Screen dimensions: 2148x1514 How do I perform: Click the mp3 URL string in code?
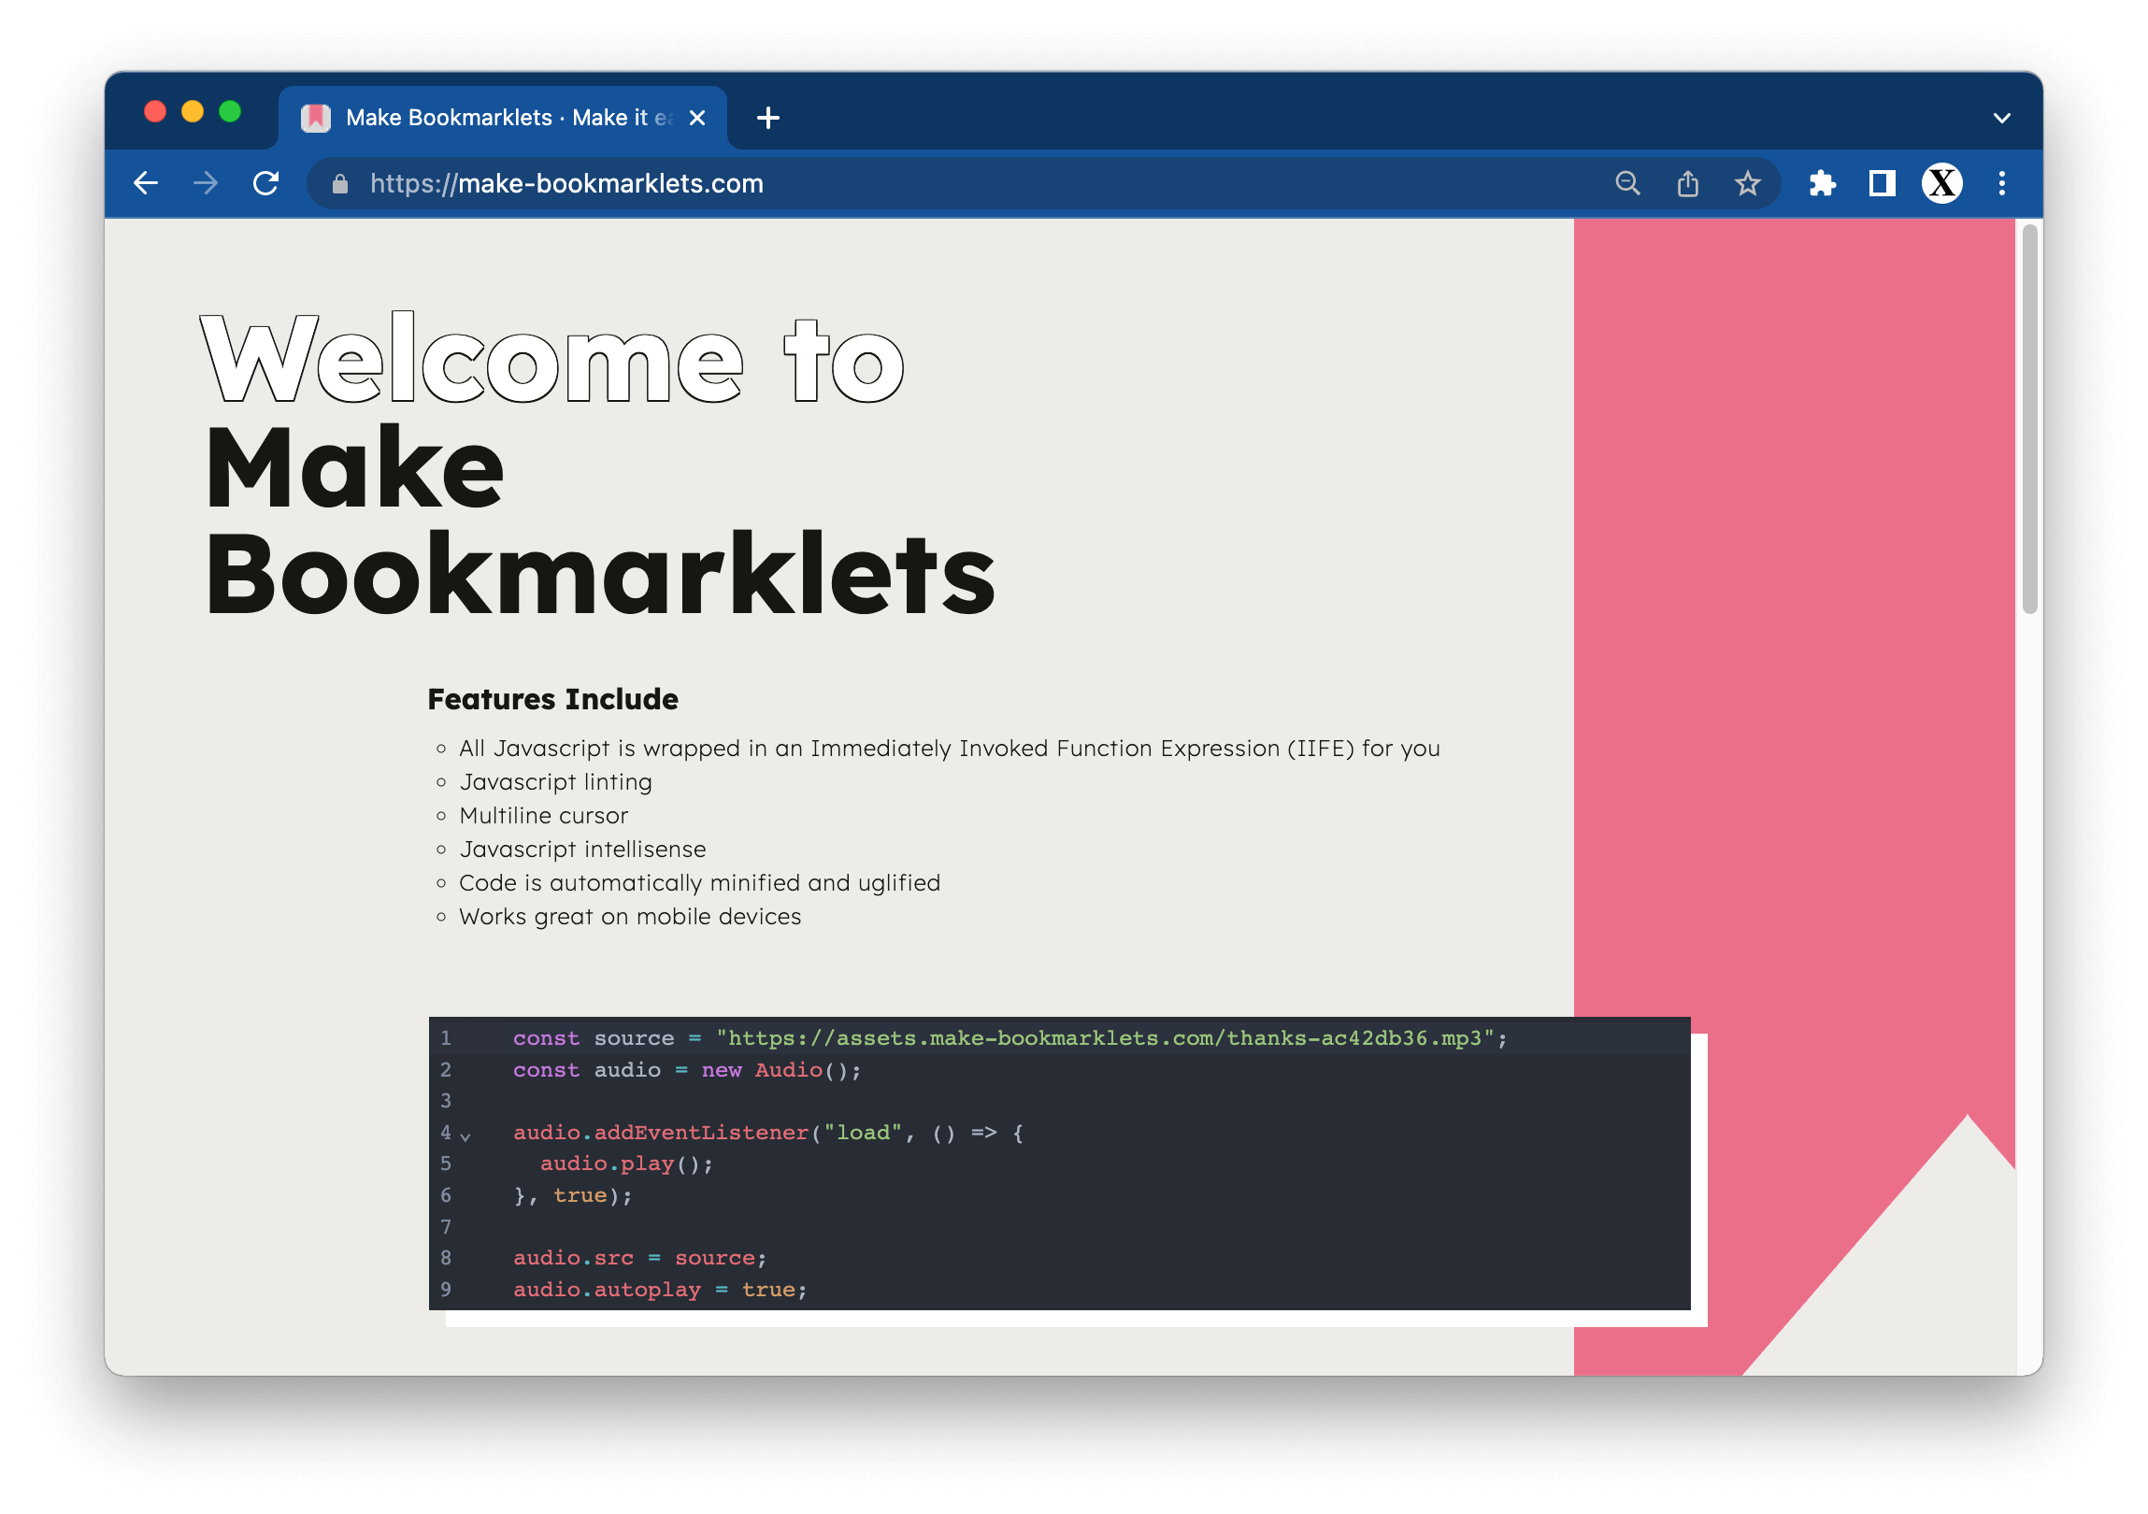coord(1104,1038)
